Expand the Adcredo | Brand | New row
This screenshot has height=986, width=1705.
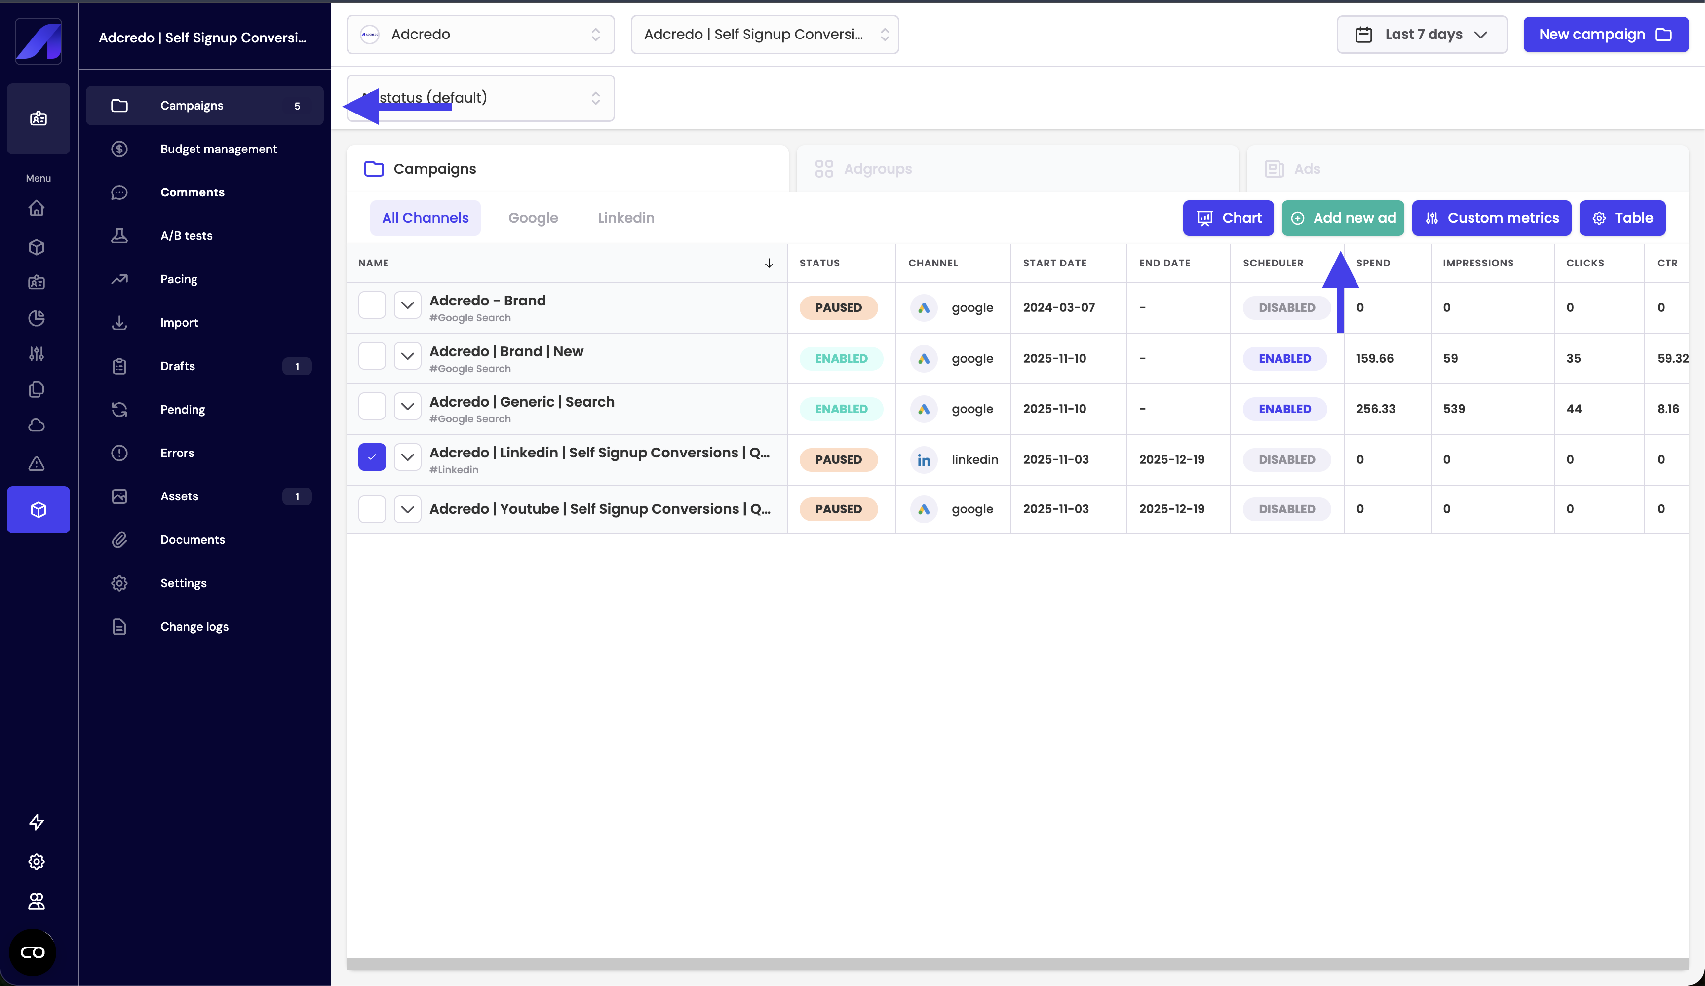[407, 356]
